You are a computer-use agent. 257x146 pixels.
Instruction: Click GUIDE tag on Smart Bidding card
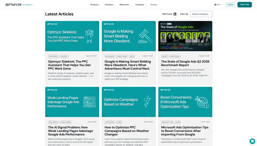(132, 56)
